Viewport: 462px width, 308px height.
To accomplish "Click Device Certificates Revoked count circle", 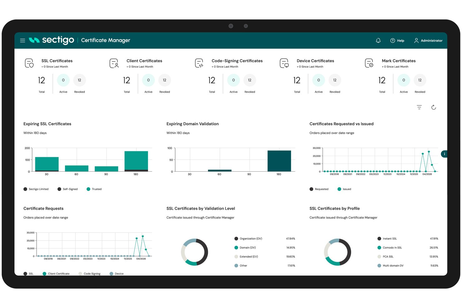I will click(x=335, y=80).
